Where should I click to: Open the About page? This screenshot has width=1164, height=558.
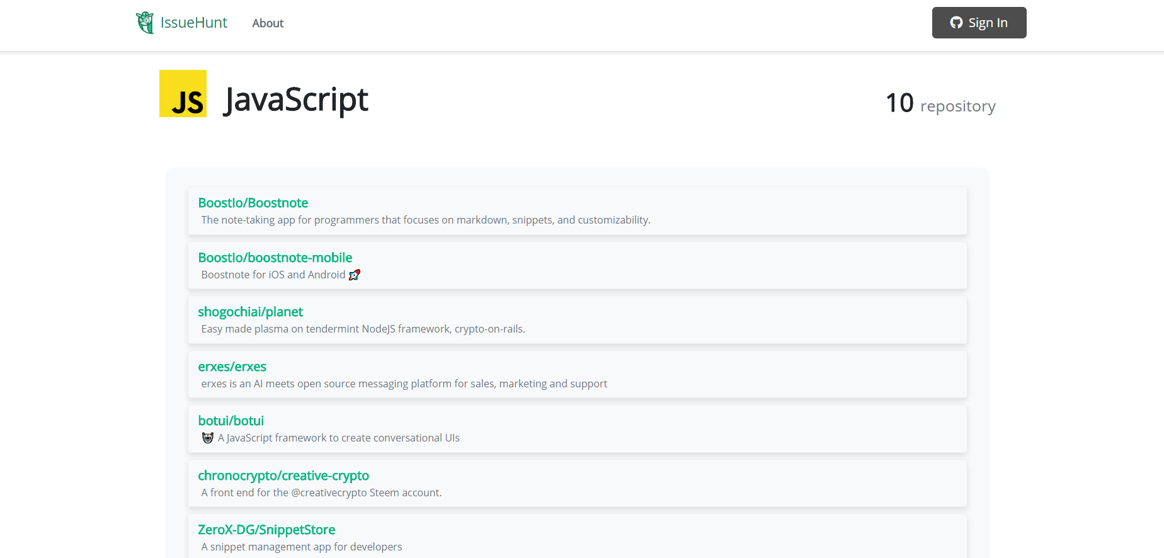click(x=268, y=23)
